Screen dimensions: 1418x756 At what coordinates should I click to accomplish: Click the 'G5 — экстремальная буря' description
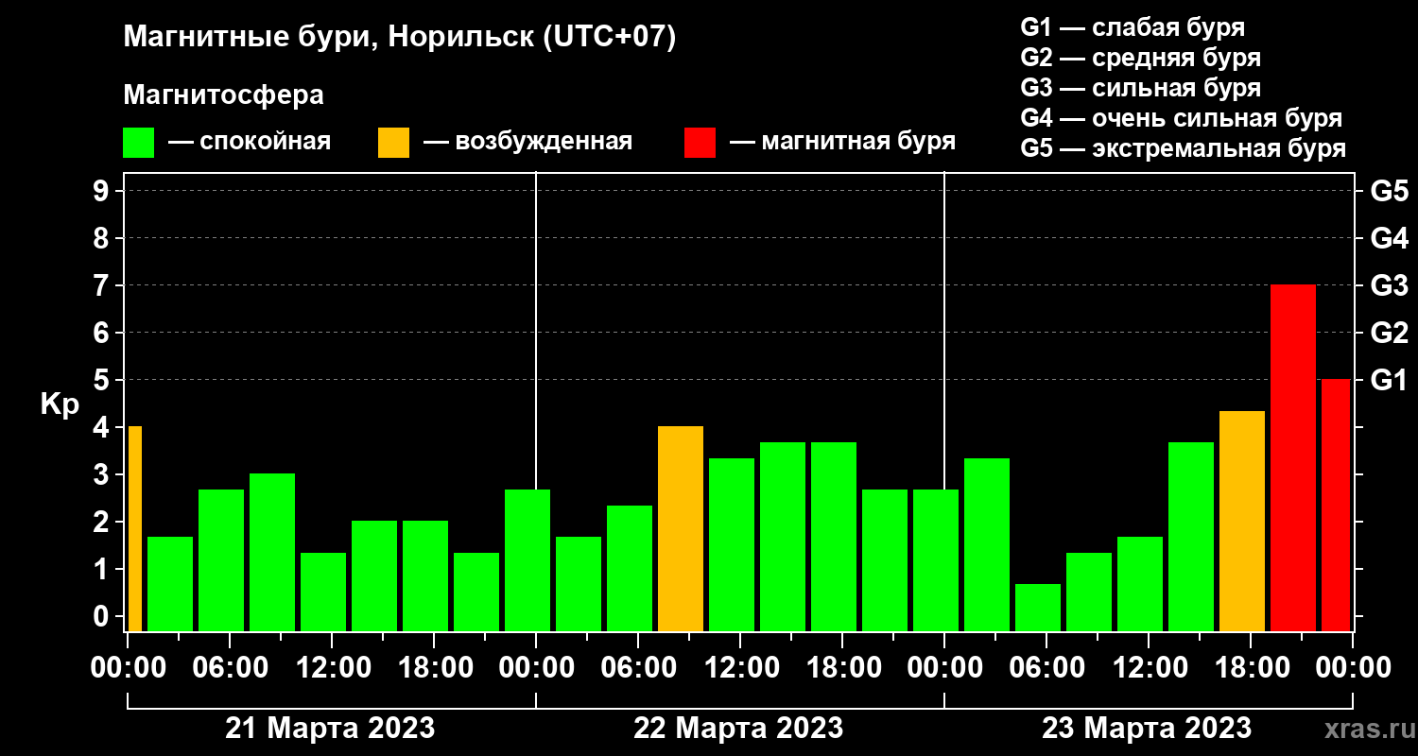click(x=1184, y=149)
